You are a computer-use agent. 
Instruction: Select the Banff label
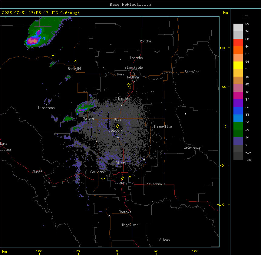(x=38, y=172)
